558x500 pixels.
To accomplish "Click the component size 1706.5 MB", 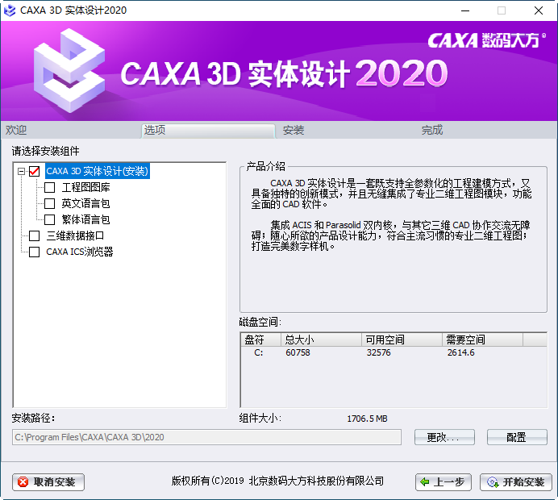I will click(x=367, y=419).
